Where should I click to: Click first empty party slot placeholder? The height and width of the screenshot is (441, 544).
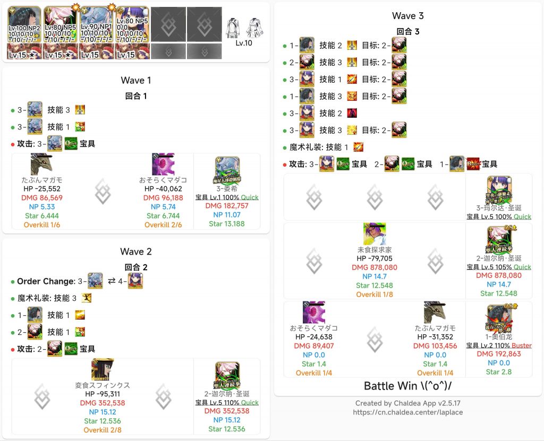[168, 24]
